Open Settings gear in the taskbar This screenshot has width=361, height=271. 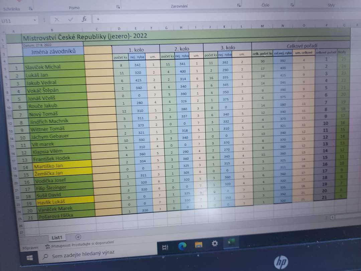click(x=215, y=244)
